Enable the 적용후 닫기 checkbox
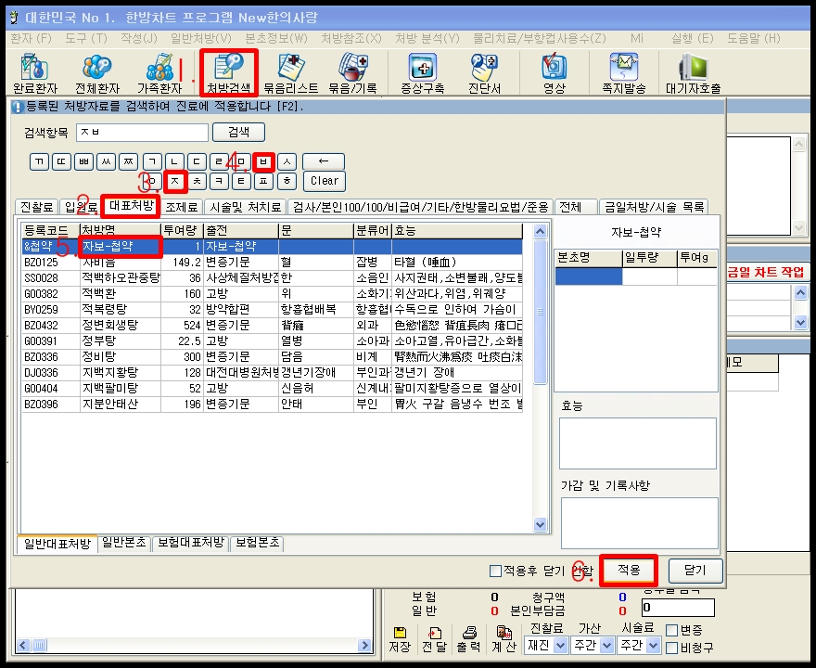 (495, 571)
